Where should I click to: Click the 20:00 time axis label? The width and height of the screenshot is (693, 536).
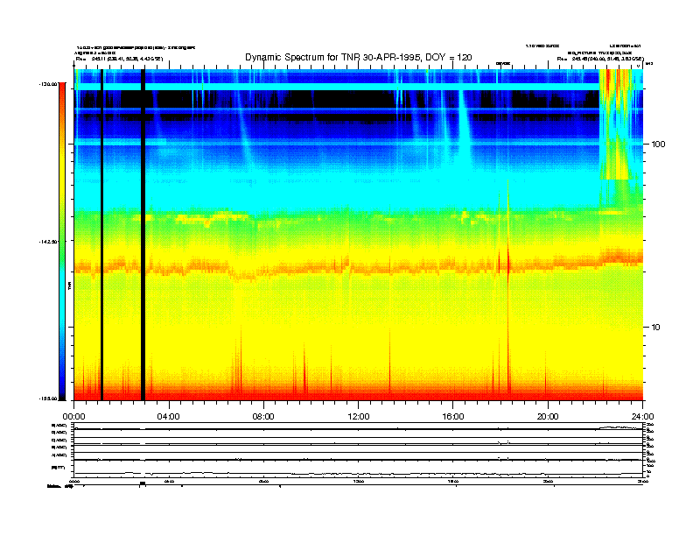[548, 417]
